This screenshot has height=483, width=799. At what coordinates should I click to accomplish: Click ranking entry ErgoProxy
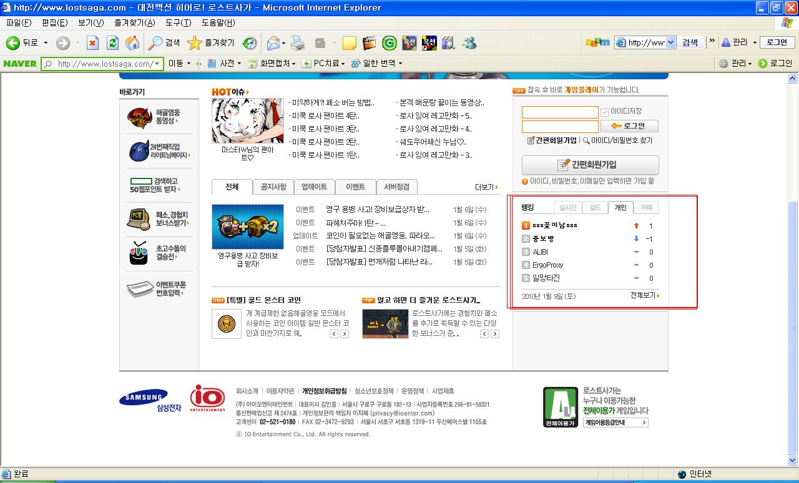(547, 265)
